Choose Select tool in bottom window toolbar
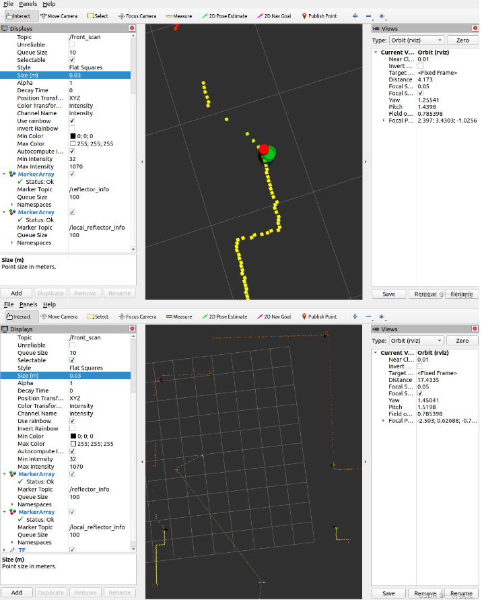The height and width of the screenshot is (600, 482). [x=98, y=316]
